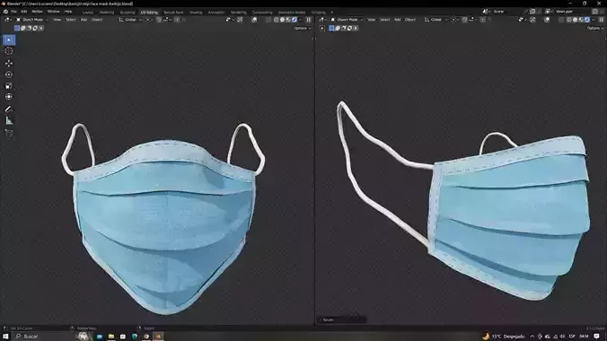607x341 pixels.
Task: Open the weather widget showing 15°C Despejado
Action: tap(503, 337)
